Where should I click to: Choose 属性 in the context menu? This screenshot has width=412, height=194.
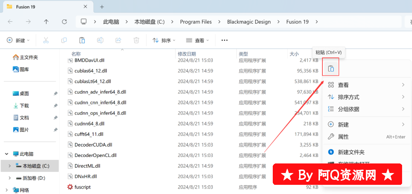coord(367,137)
